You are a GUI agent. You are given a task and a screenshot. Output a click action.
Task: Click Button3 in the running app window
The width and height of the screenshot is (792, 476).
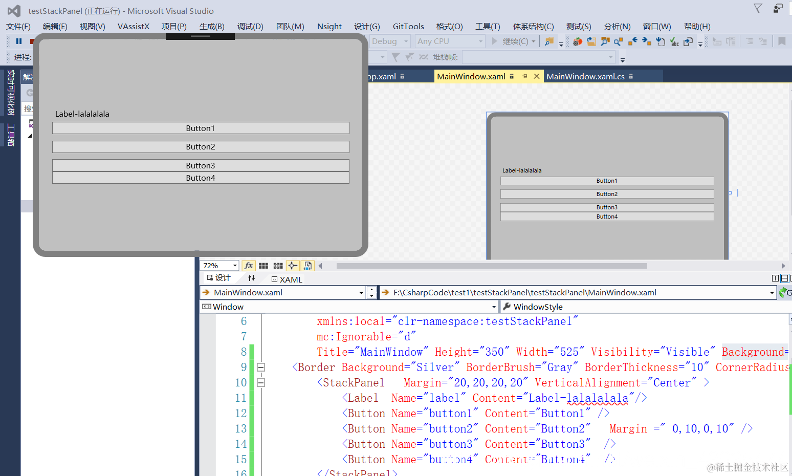(x=201, y=166)
